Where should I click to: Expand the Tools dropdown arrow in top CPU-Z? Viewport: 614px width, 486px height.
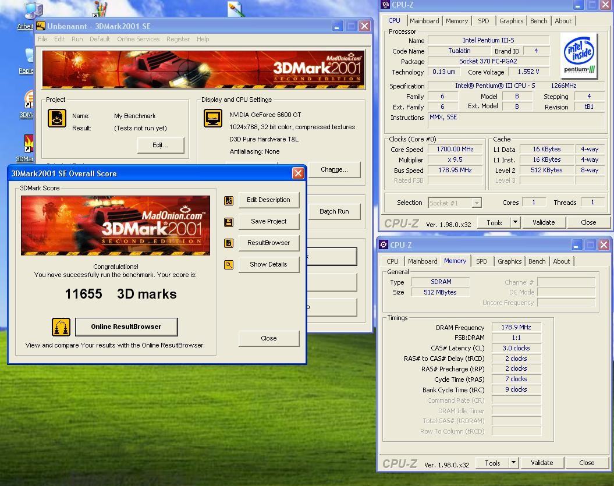tap(515, 222)
